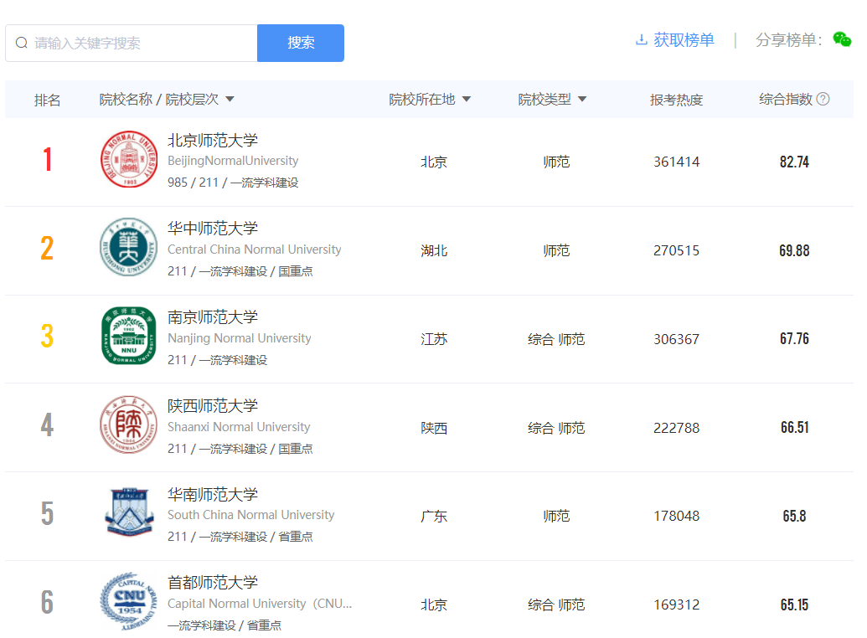The width and height of the screenshot is (867, 638).
Task: Expand the 院校类型 filter dropdown
Action: click(x=582, y=100)
